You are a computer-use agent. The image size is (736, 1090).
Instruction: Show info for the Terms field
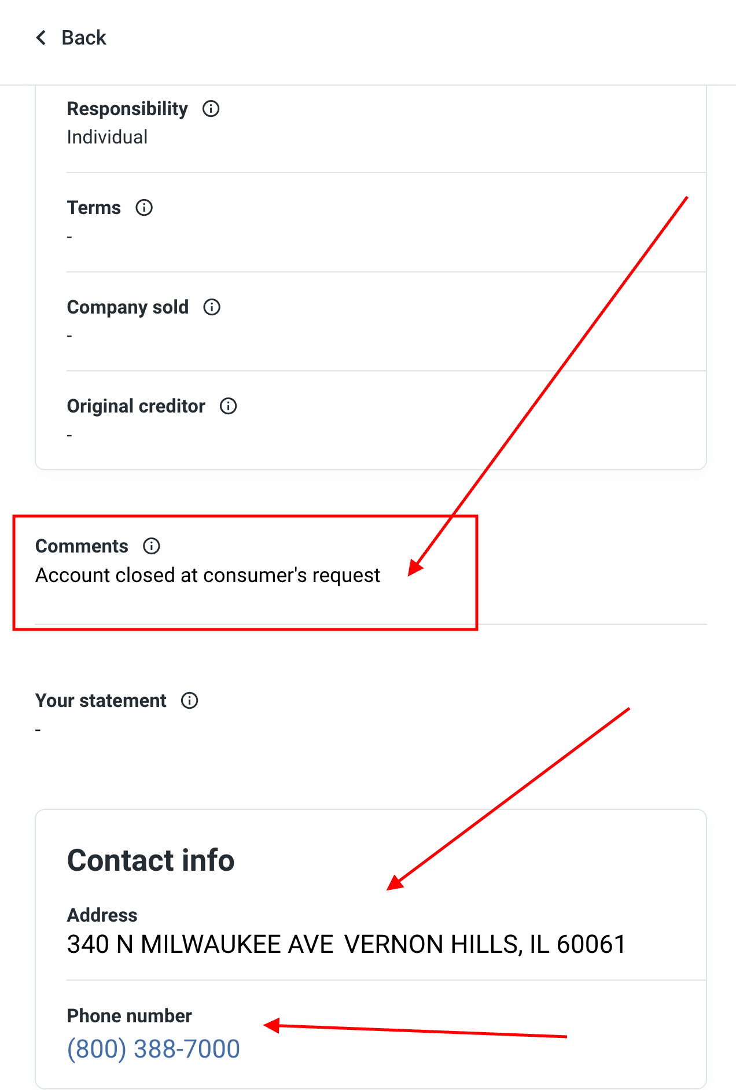click(144, 208)
